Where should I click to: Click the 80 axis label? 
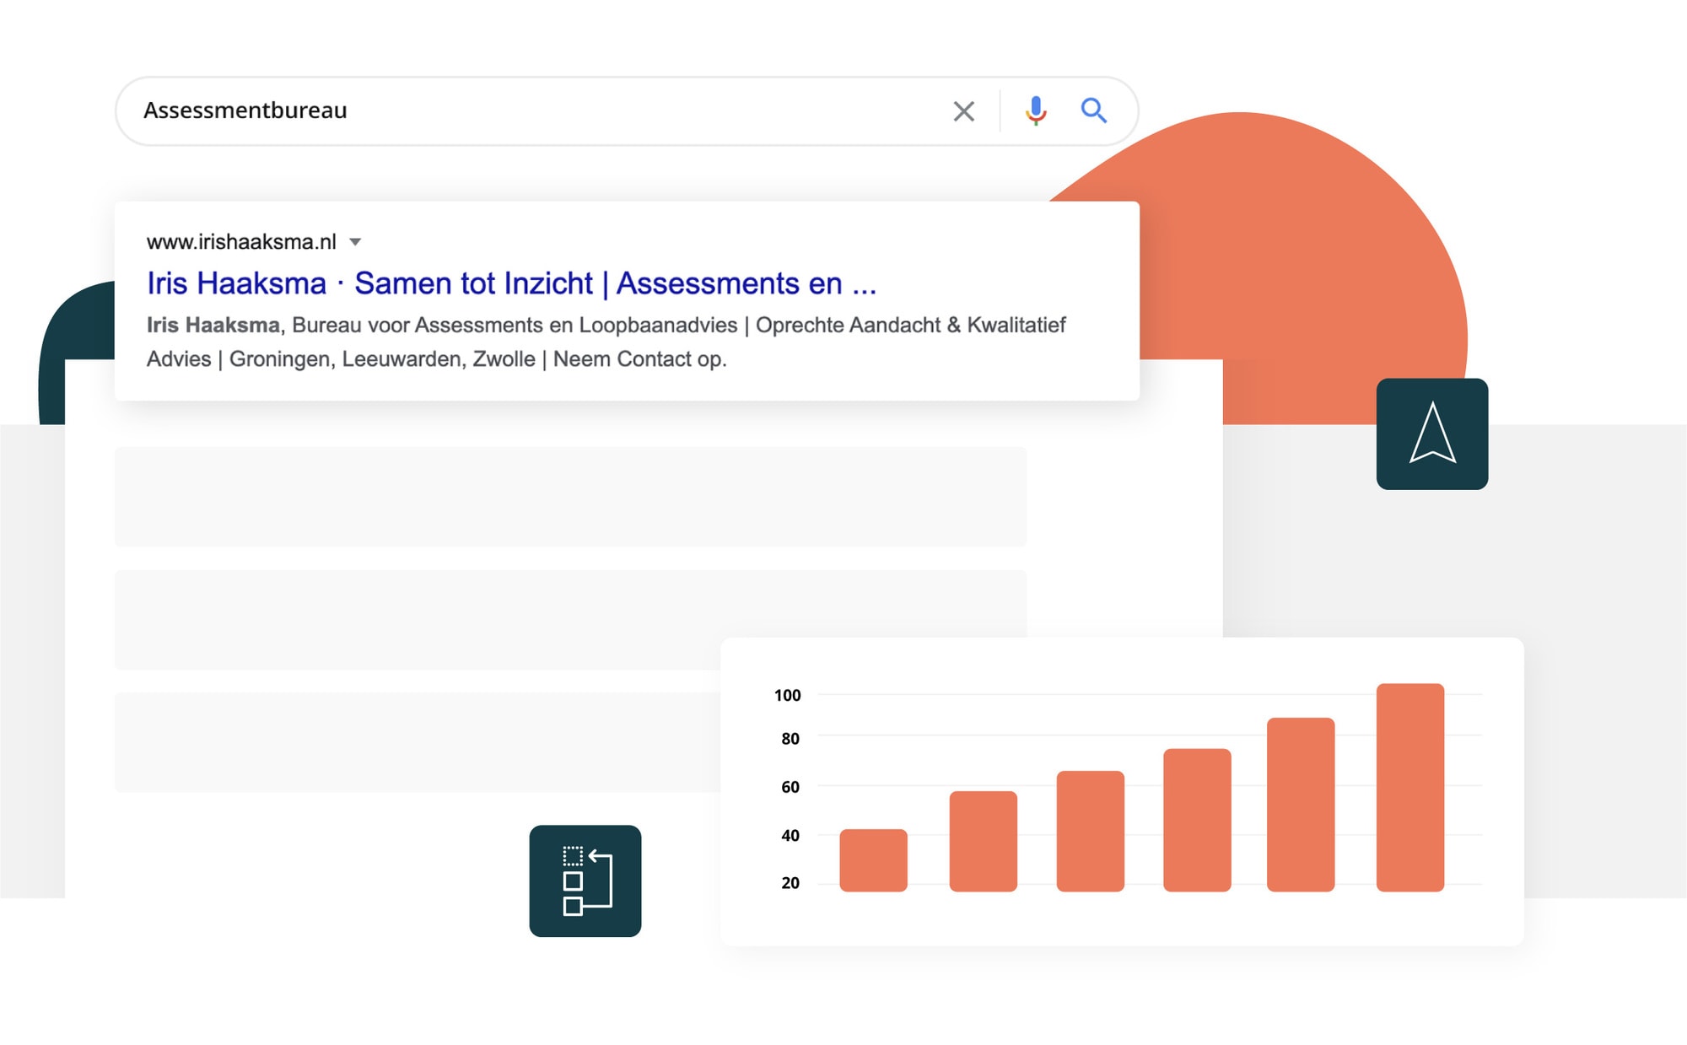(x=790, y=739)
